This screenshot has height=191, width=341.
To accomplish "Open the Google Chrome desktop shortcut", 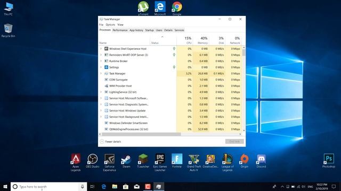I will tap(177, 8).
